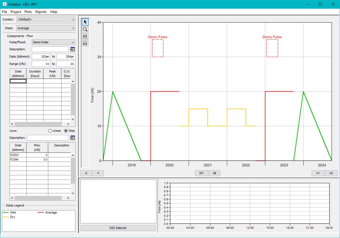Click the lows table scroll up arrow
This screenshot has width=340, height=238.
tap(73, 155)
